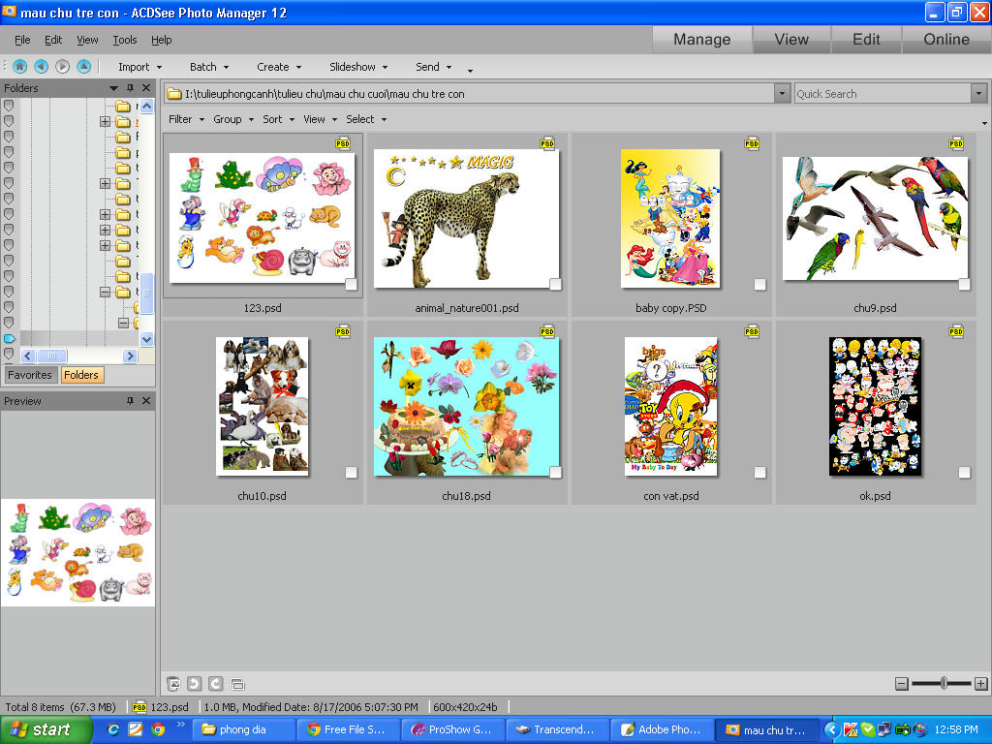Click the quick launch blue C icon
Viewport: 992px width, 744px height.
pyautogui.click(x=113, y=729)
